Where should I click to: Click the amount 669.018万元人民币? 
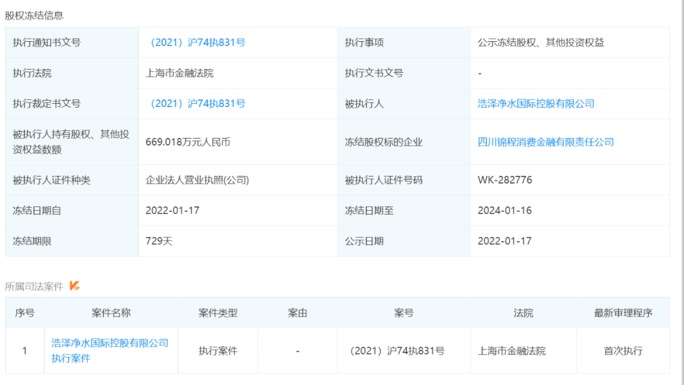click(188, 142)
